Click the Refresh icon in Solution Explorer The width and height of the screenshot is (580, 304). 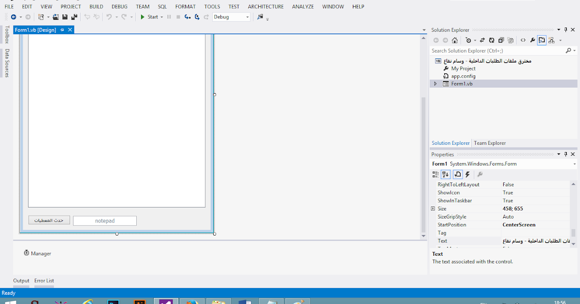point(491,40)
